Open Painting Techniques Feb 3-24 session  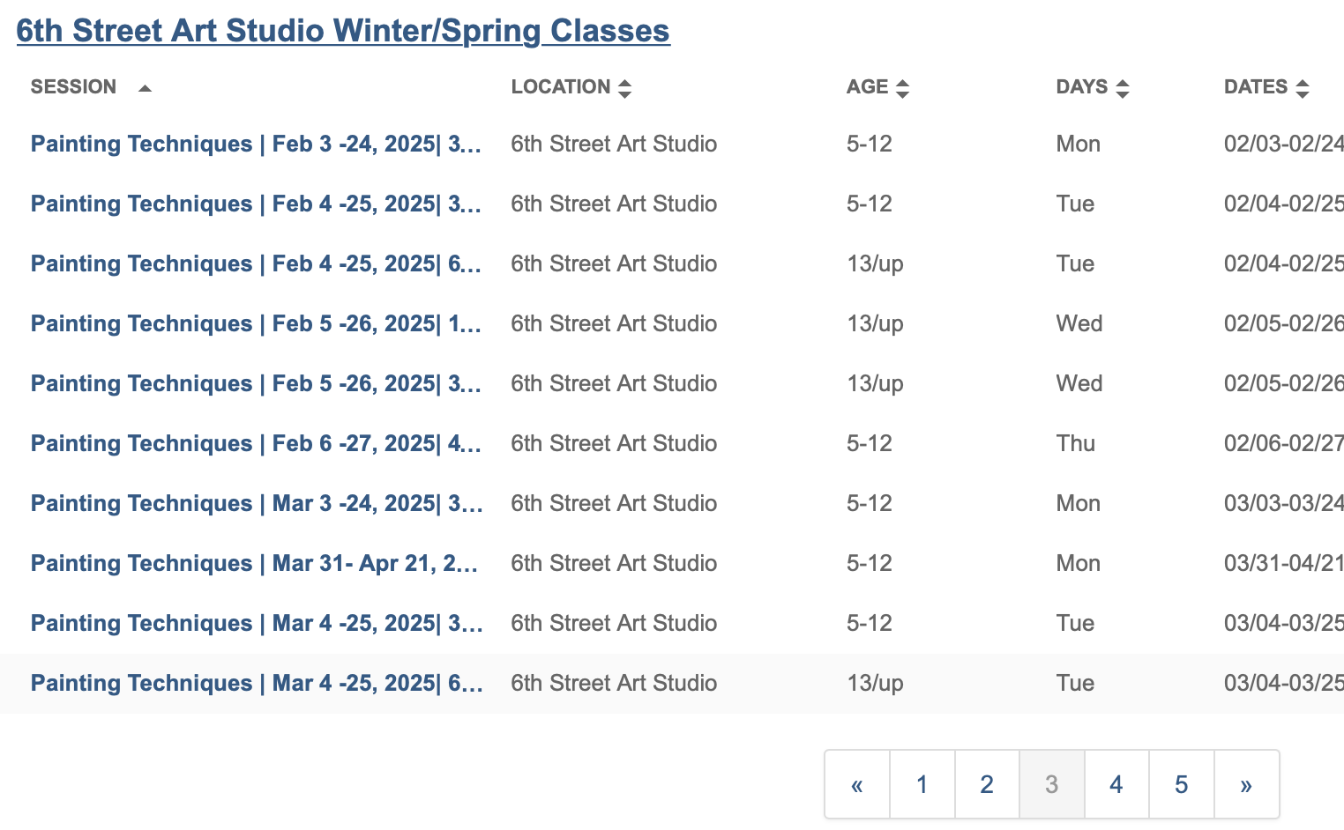point(256,144)
